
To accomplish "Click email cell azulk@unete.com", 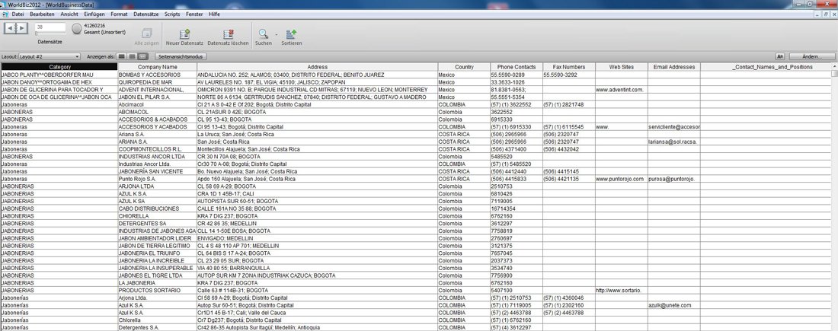I will click(674, 305).
